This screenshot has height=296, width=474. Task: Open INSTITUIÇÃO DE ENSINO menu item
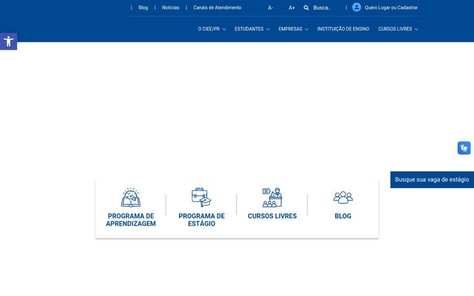pyautogui.click(x=343, y=29)
